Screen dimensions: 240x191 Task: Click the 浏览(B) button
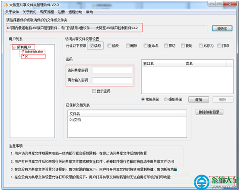(222, 28)
